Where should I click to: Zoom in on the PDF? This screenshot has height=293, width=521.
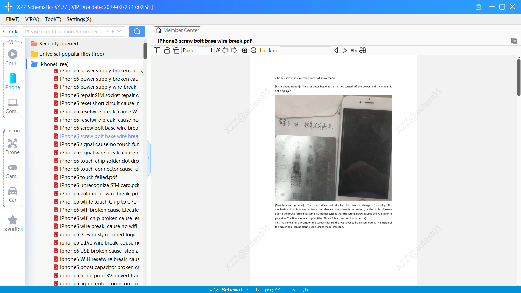point(245,50)
